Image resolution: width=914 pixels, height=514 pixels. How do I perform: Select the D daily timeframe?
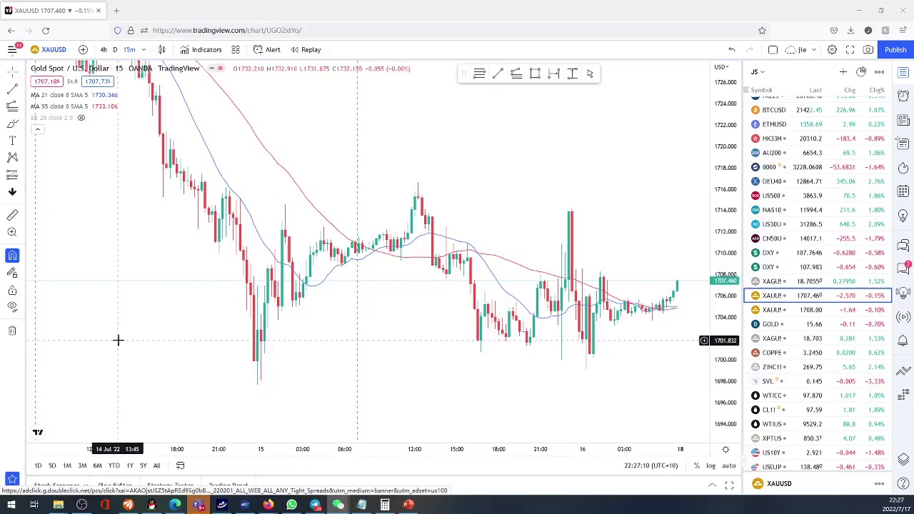point(115,49)
